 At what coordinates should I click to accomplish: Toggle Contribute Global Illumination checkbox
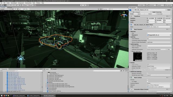148,40
